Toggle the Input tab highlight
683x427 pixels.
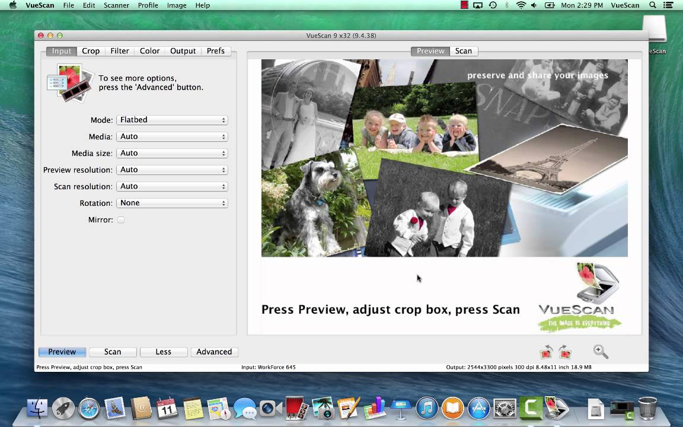pos(62,51)
